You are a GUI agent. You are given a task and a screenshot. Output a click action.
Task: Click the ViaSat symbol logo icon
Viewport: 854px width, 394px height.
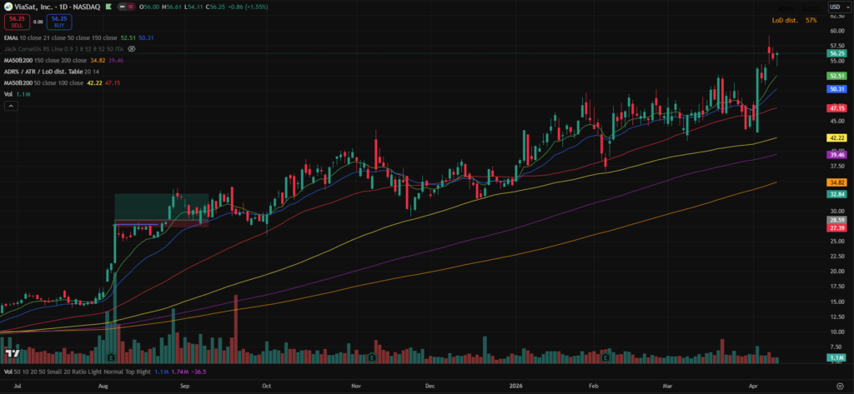[x=7, y=6]
